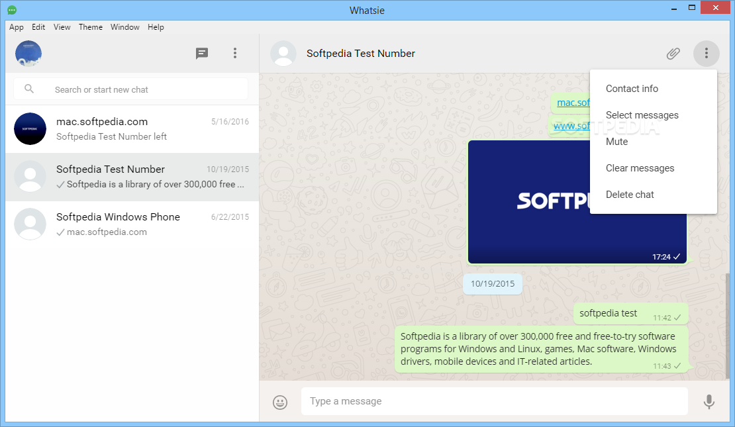Open the Edit menu
Viewport: 735px width, 427px height.
pos(38,27)
